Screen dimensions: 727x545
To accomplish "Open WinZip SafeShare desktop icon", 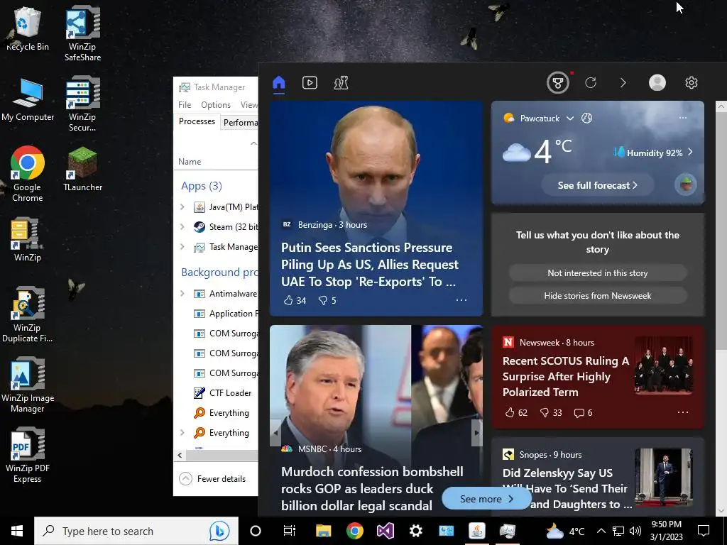I will point(82,33).
